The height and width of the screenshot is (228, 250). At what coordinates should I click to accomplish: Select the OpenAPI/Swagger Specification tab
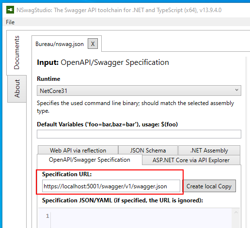(90, 160)
